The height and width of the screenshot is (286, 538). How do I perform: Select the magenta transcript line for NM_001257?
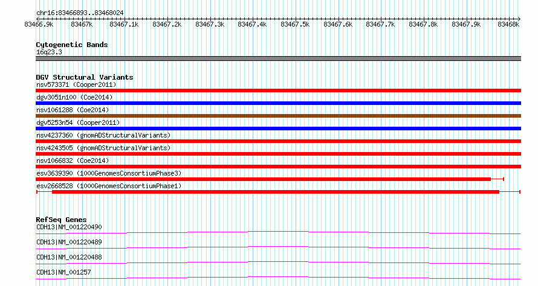pos(278,278)
